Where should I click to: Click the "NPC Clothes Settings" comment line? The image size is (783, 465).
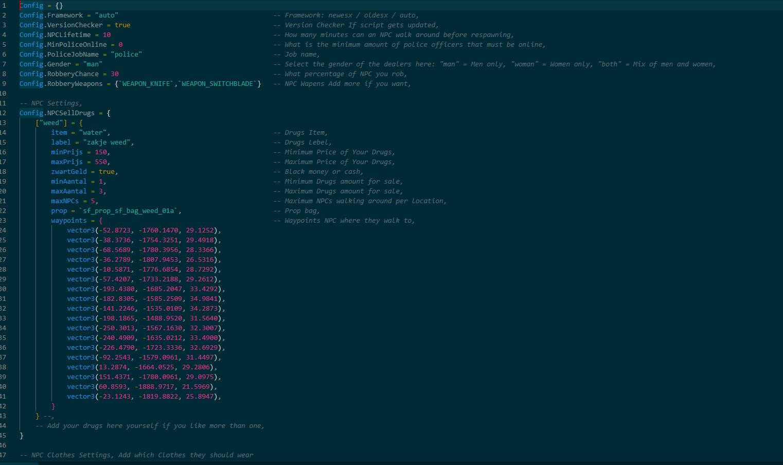point(136,455)
